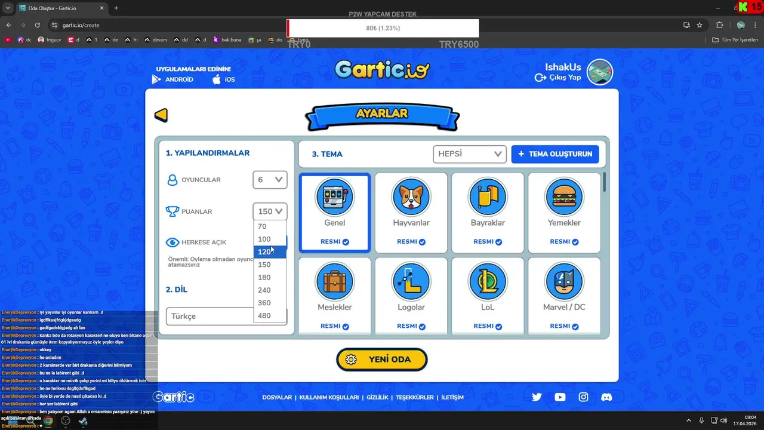
Task: Open the Discord icon in footer
Action: (x=606, y=397)
